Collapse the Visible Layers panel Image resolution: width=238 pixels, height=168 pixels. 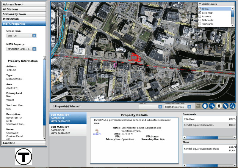coord(200,4)
